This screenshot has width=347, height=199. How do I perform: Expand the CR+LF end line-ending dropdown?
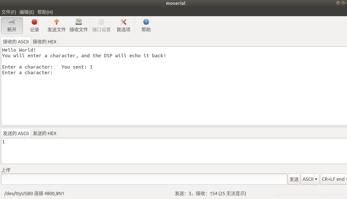334,179
